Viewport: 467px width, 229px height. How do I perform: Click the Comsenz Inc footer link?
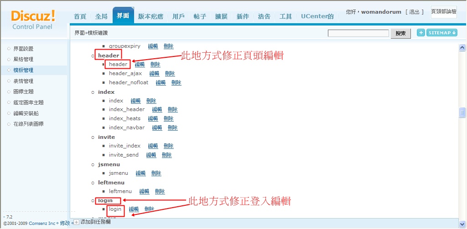click(x=45, y=223)
